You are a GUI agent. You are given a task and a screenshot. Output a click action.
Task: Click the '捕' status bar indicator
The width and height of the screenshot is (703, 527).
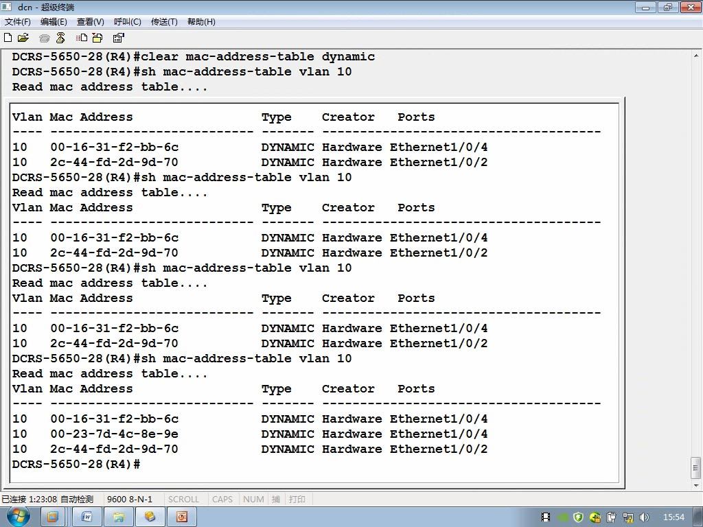[x=276, y=500]
